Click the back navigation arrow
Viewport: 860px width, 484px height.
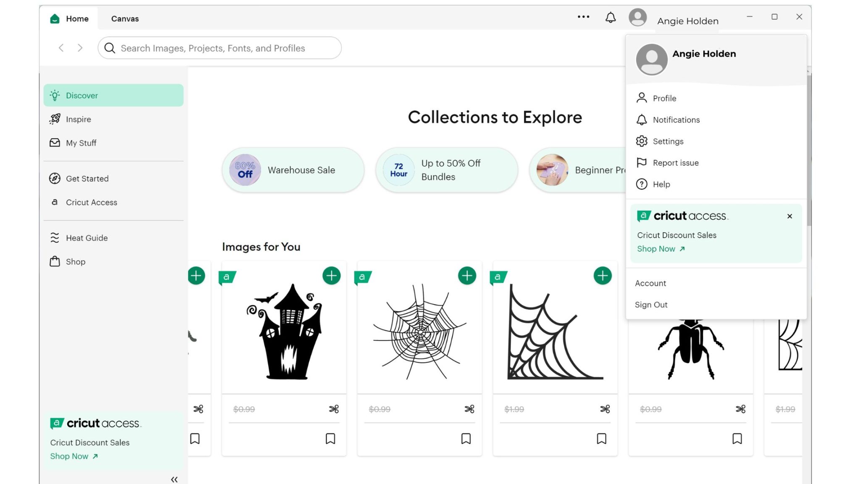click(61, 48)
